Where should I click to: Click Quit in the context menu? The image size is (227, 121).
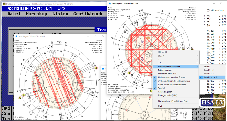[x=160, y=106]
